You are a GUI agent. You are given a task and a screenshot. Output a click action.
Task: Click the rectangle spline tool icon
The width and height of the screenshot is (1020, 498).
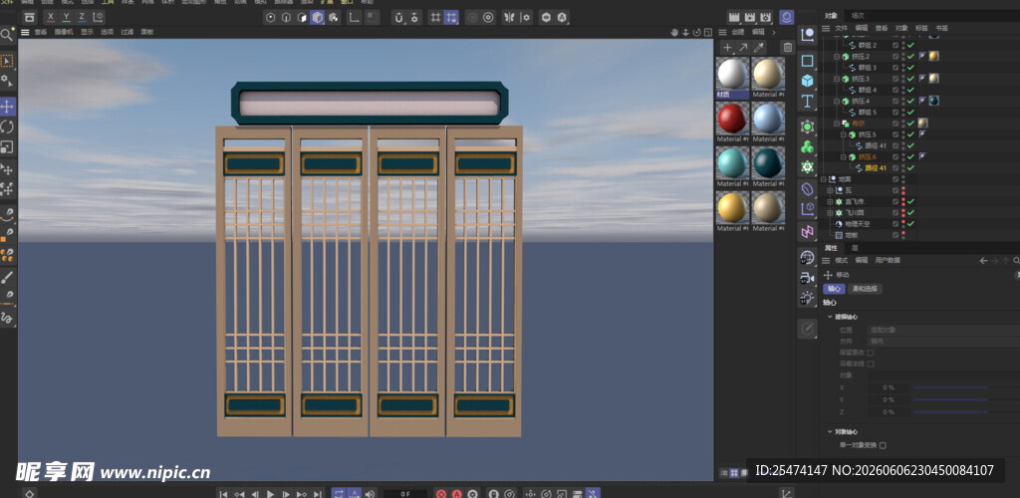[x=807, y=61]
